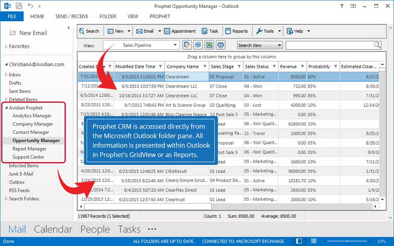Image resolution: width=394 pixels, height=246 pixels.
Task: Filter the Sales Status column
Action: click(274, 66)
